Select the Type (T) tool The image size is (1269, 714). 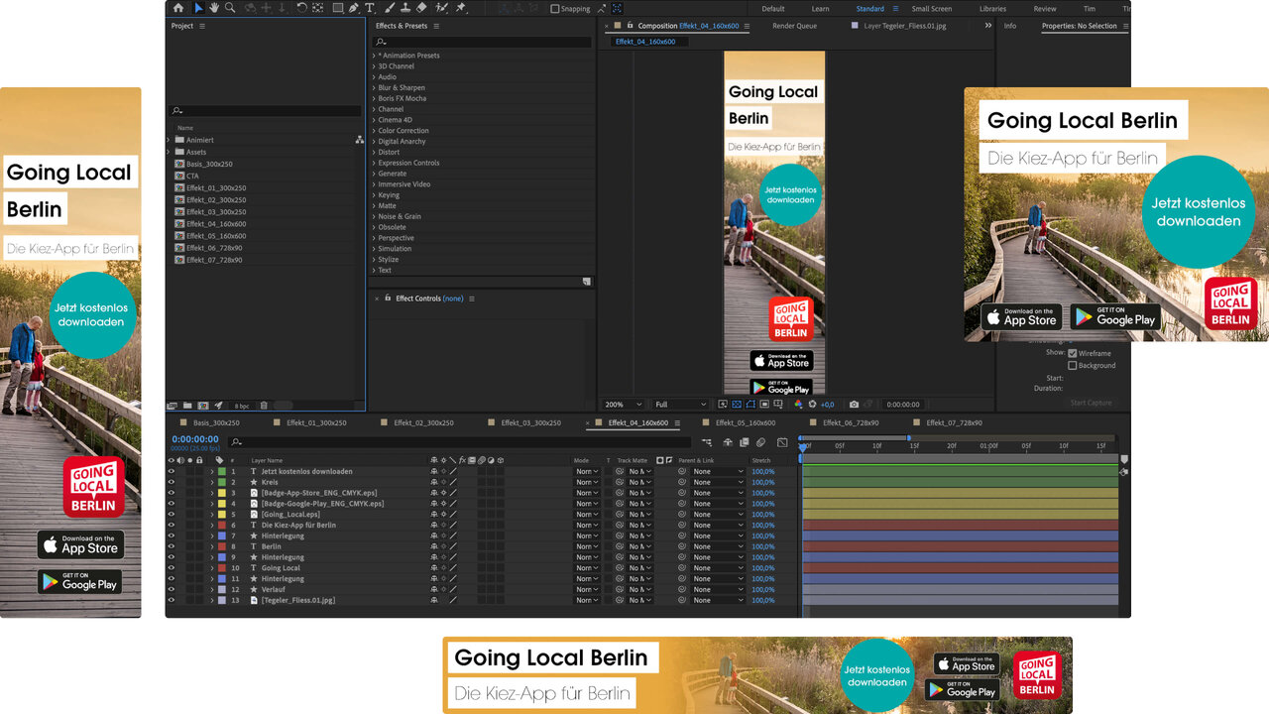pos(370,8)
